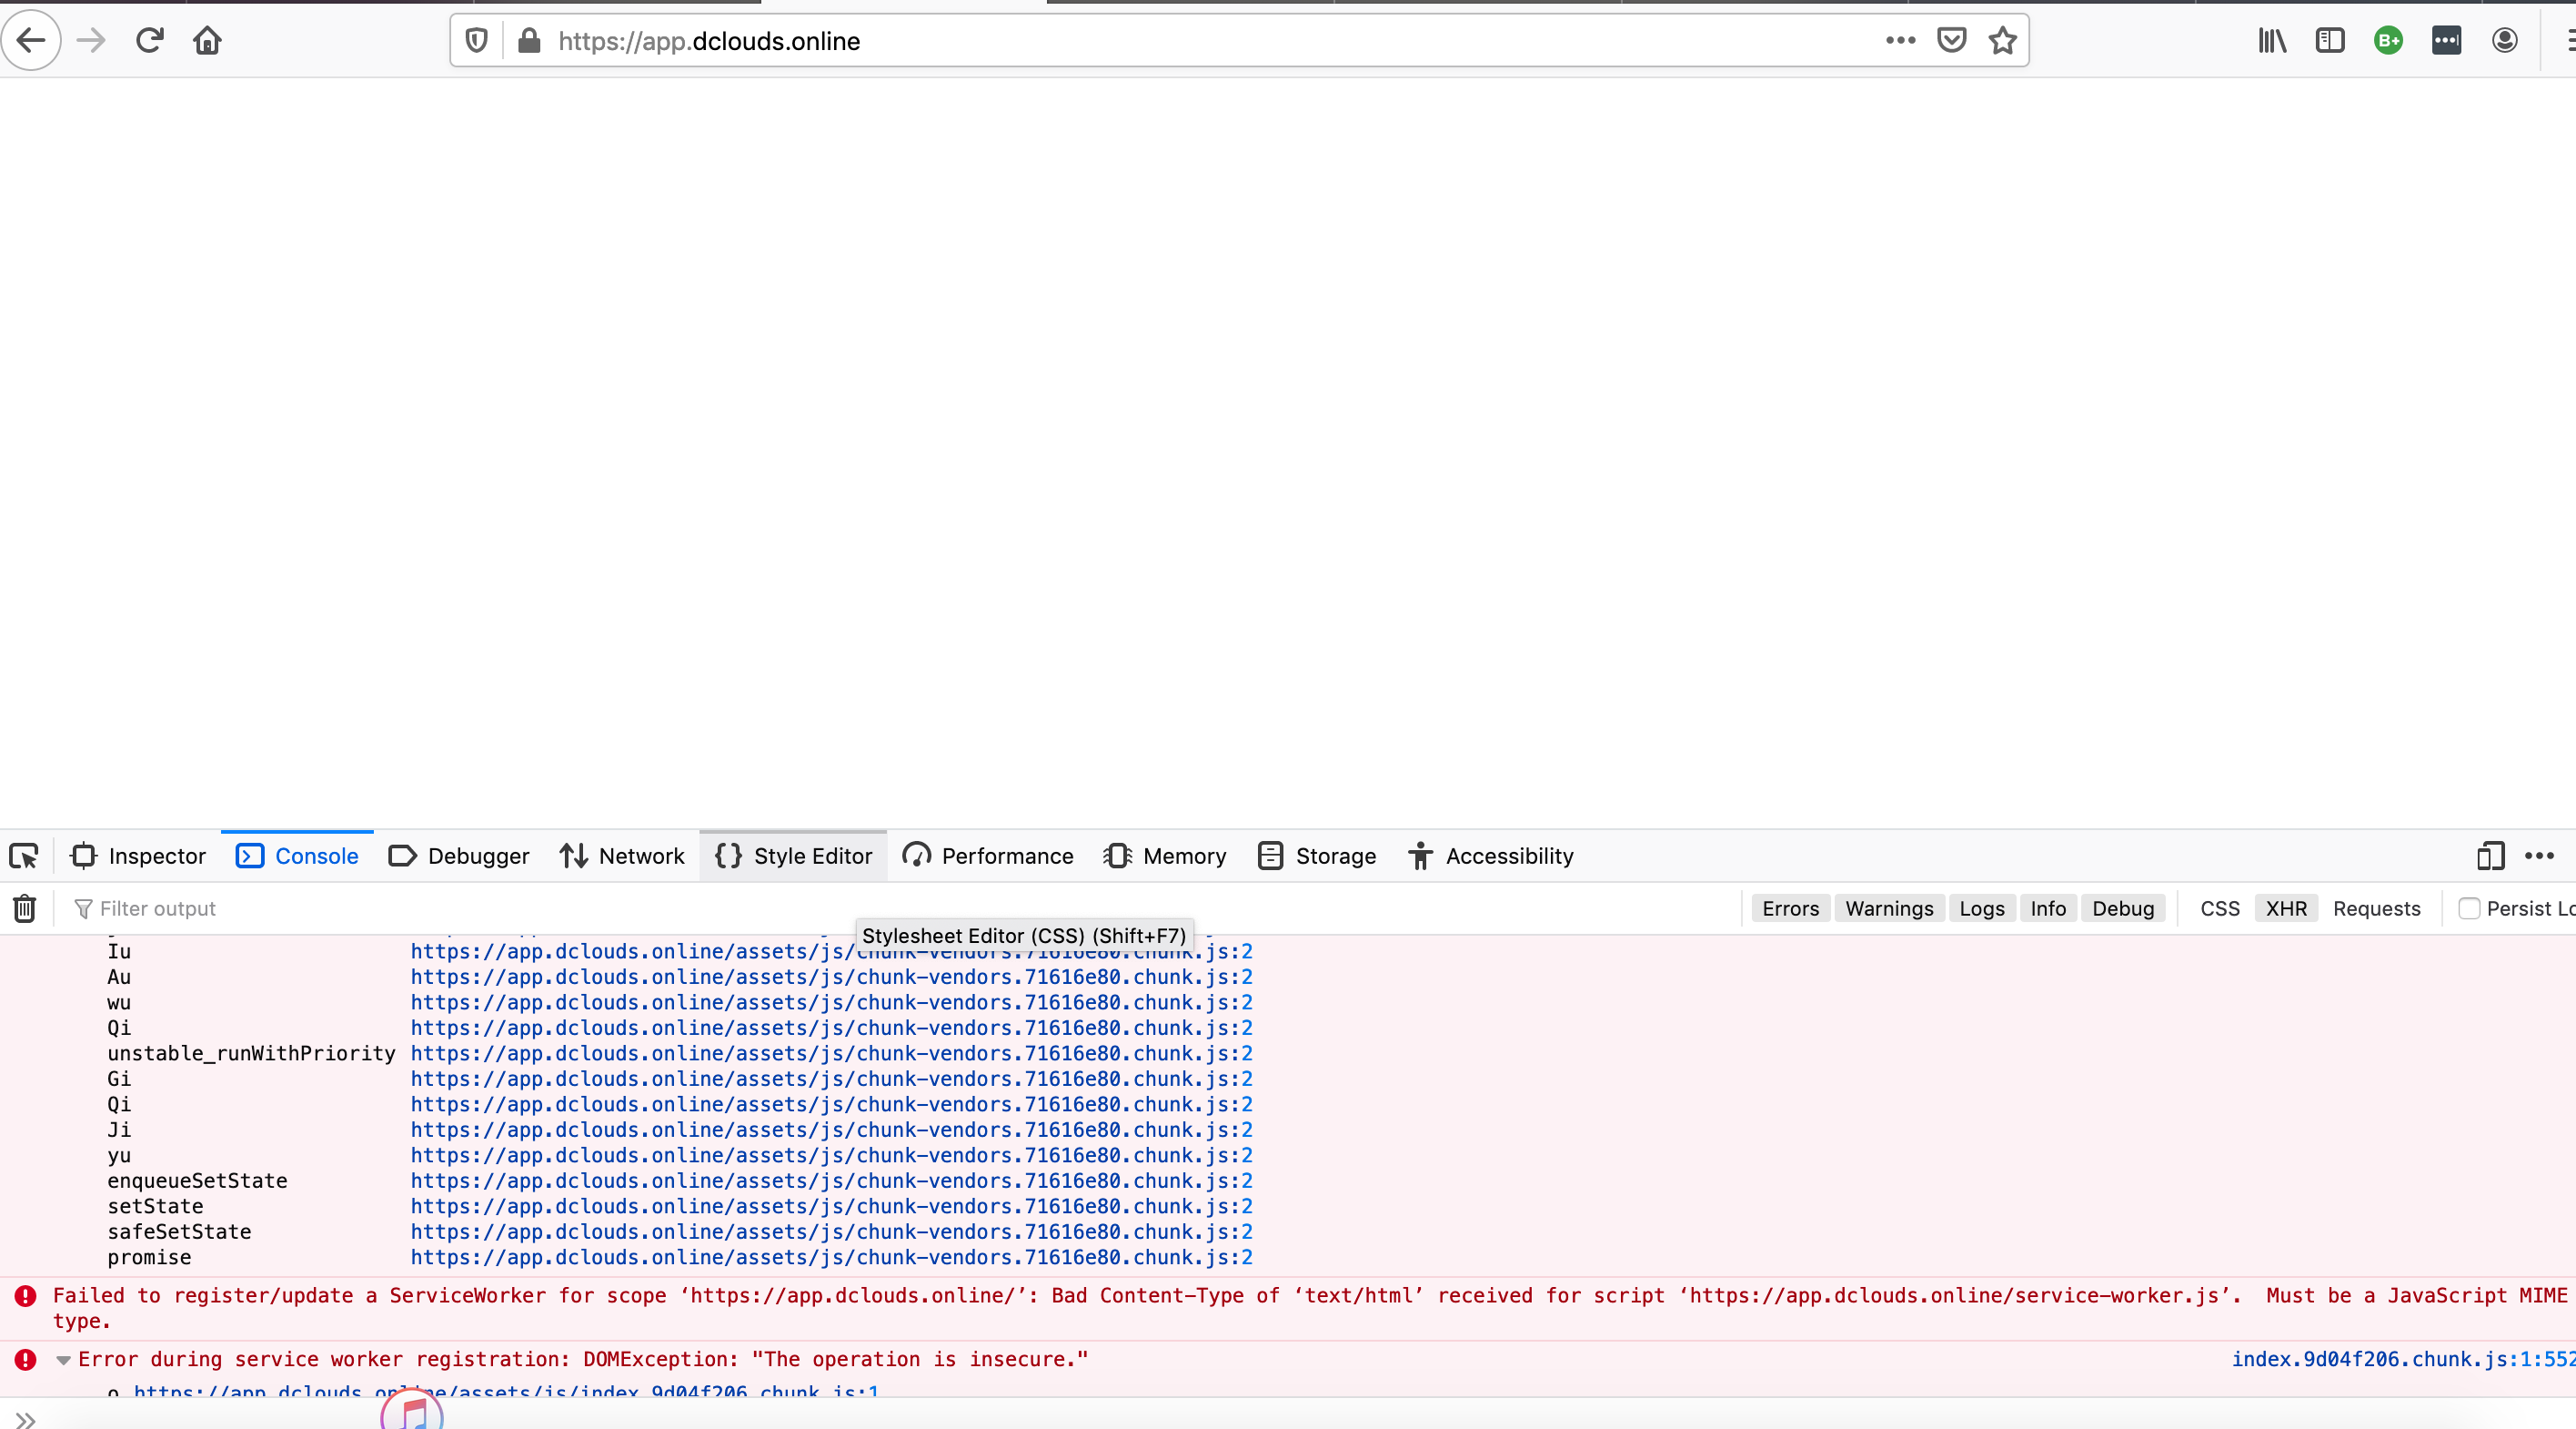Image resolution: width=2576 pixels, height=1429 pixels.
Task: Activate the element picker icon
Action: pyautogui.click(x=24, y=856)
